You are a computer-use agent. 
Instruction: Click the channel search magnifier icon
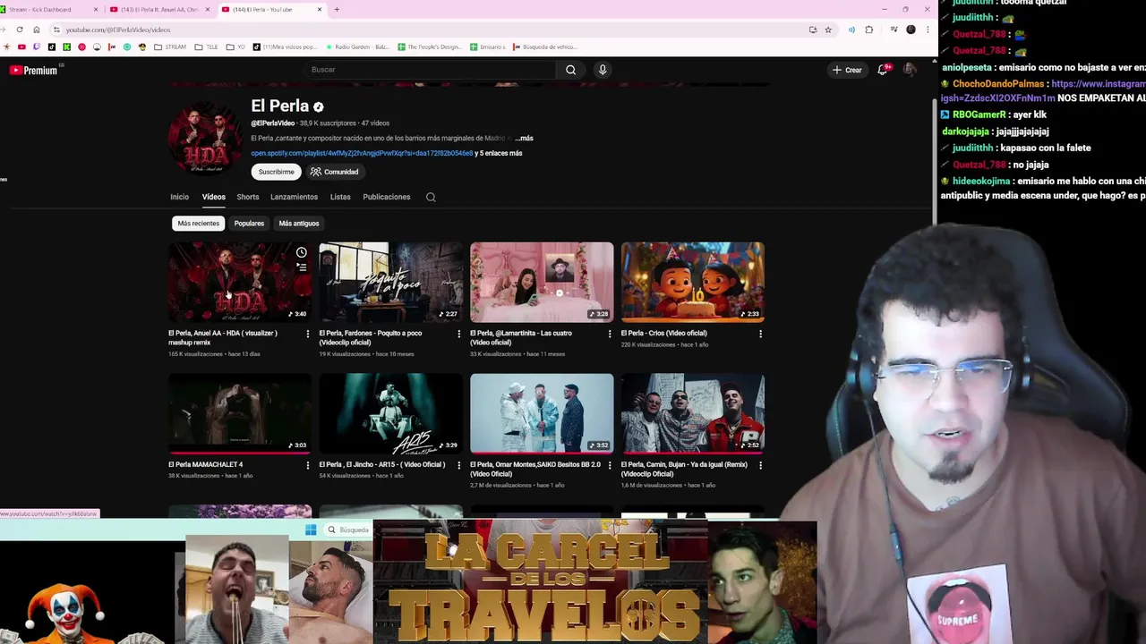431,197
